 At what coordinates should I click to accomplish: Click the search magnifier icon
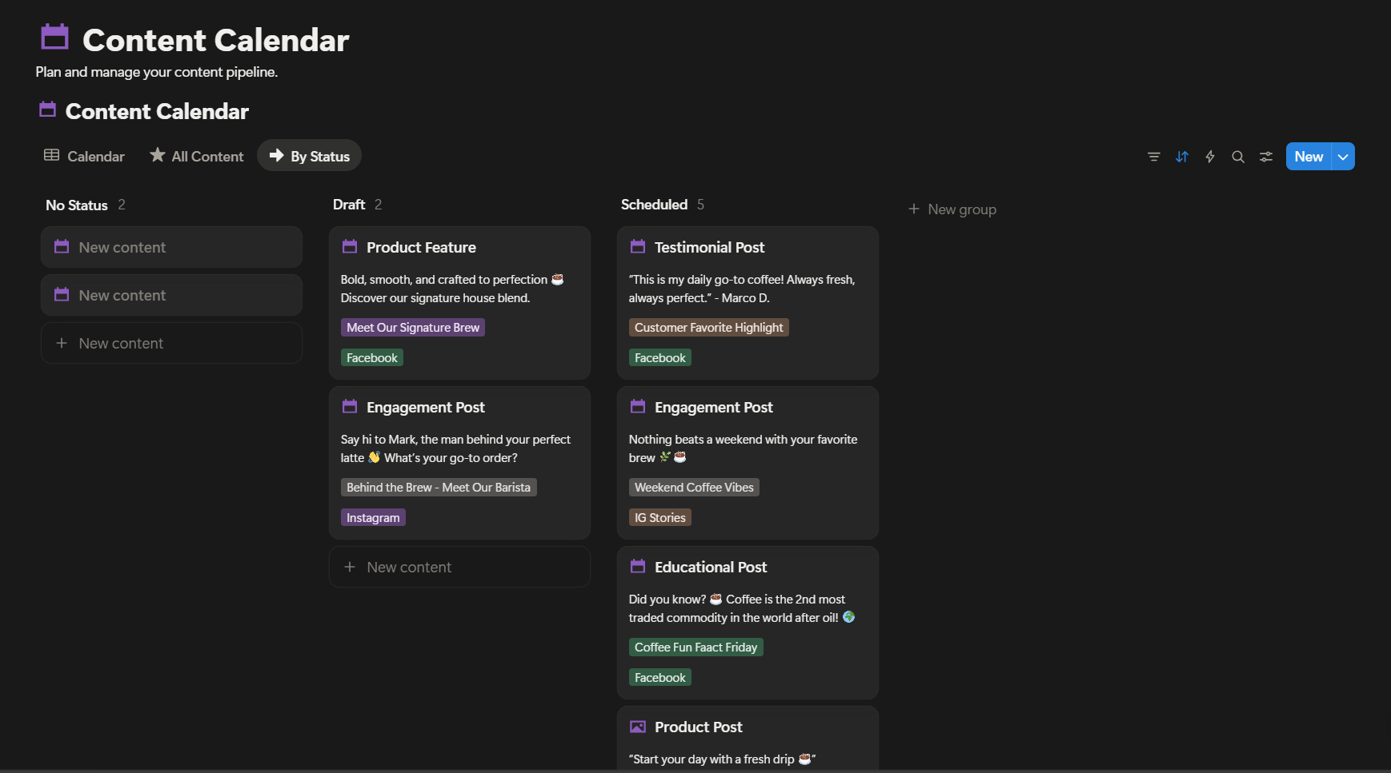[x=1237, y=157]
